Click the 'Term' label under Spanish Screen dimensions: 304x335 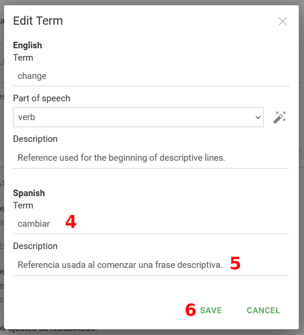tap(23, 205)
